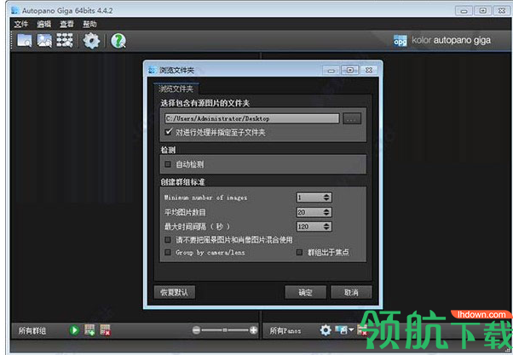The image size is (513, 355).
Task: Zoom in with the plus icon
Action: [x=253, y=330]
